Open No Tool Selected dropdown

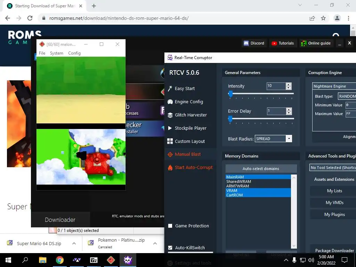[333, 168]
